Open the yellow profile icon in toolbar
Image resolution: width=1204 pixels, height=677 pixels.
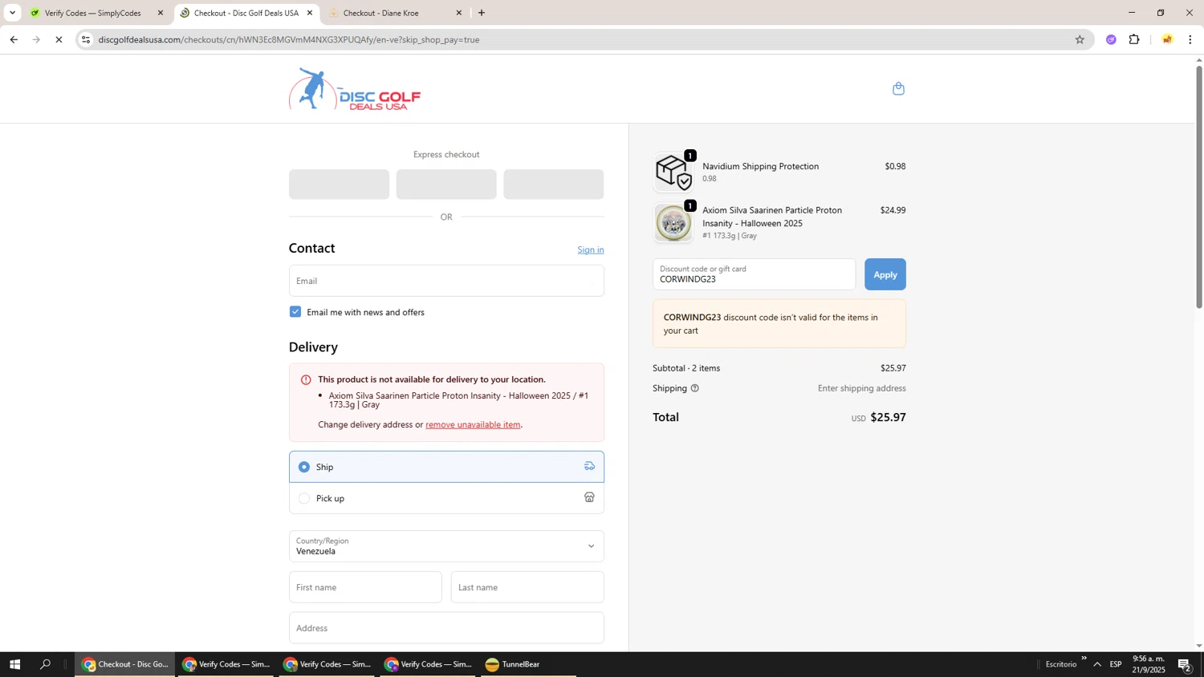pos(1167,39)
